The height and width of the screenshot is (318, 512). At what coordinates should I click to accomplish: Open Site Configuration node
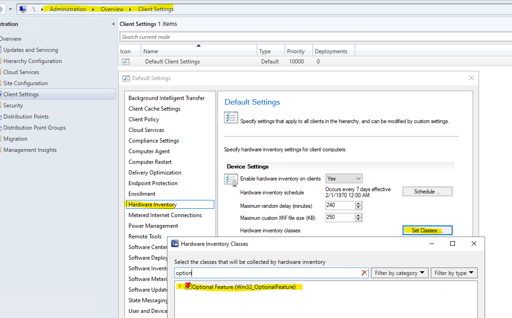coord(26,83)
